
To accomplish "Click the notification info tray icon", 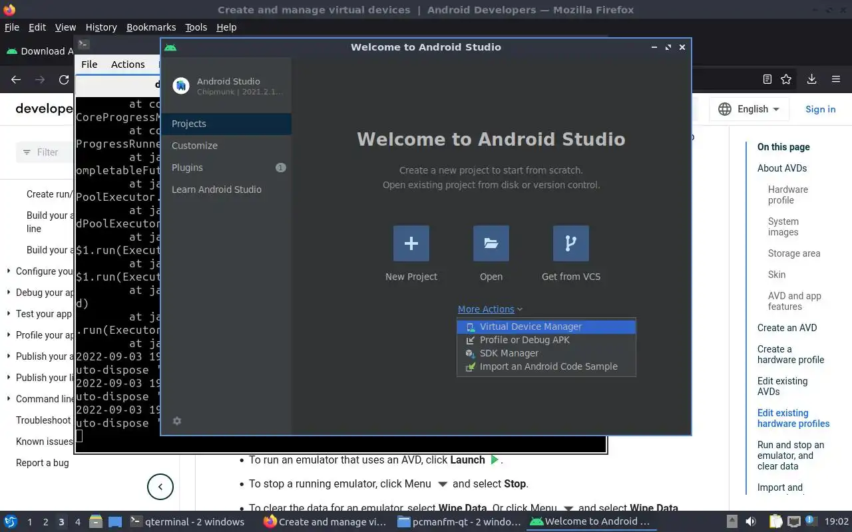I will click(811, 521).
